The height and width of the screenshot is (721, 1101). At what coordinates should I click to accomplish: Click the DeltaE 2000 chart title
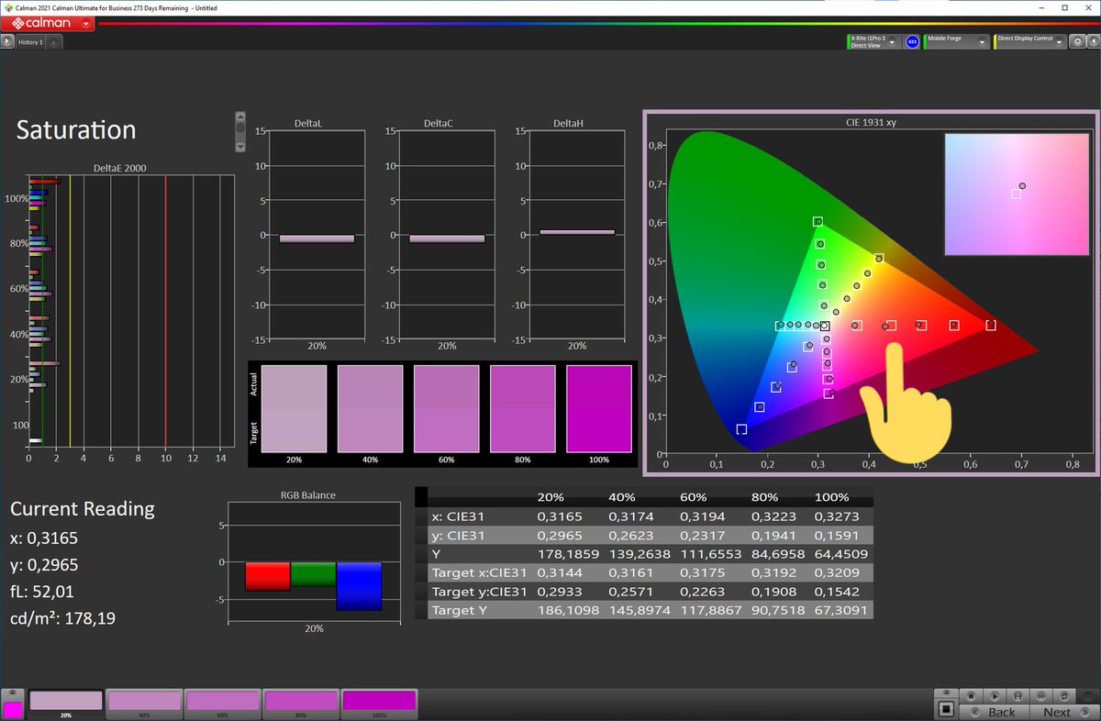click(120, 168)
